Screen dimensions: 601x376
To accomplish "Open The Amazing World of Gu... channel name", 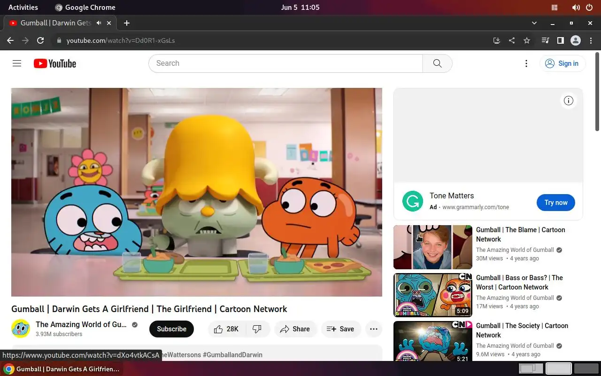I will tap(81, 324).
